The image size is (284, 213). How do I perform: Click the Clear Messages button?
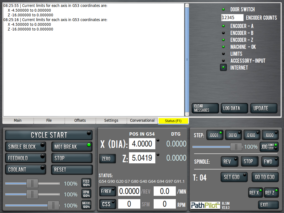[205, 108]
